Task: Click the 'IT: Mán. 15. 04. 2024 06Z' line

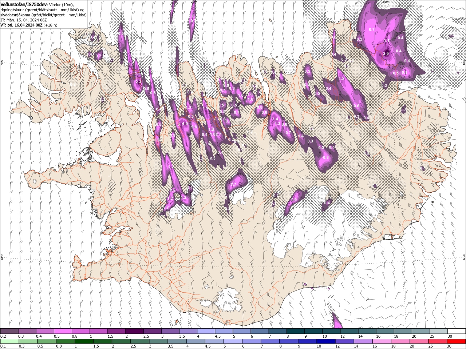Action: 24,20
